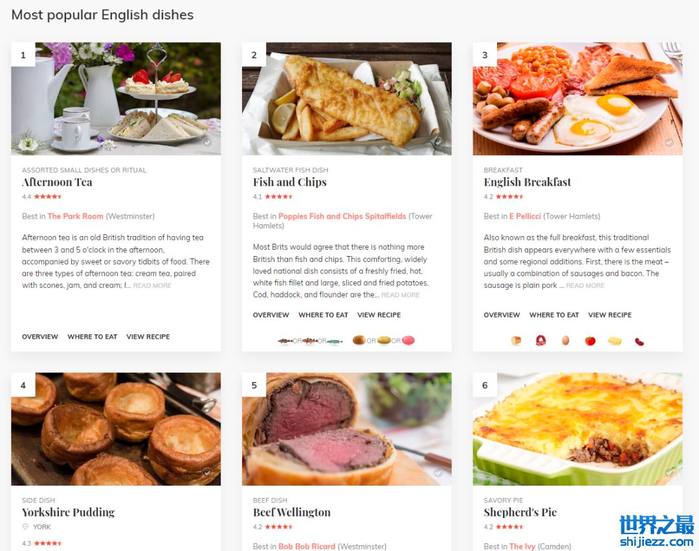Click the egg ingredient icon under English Breakfast

point(565,341)
